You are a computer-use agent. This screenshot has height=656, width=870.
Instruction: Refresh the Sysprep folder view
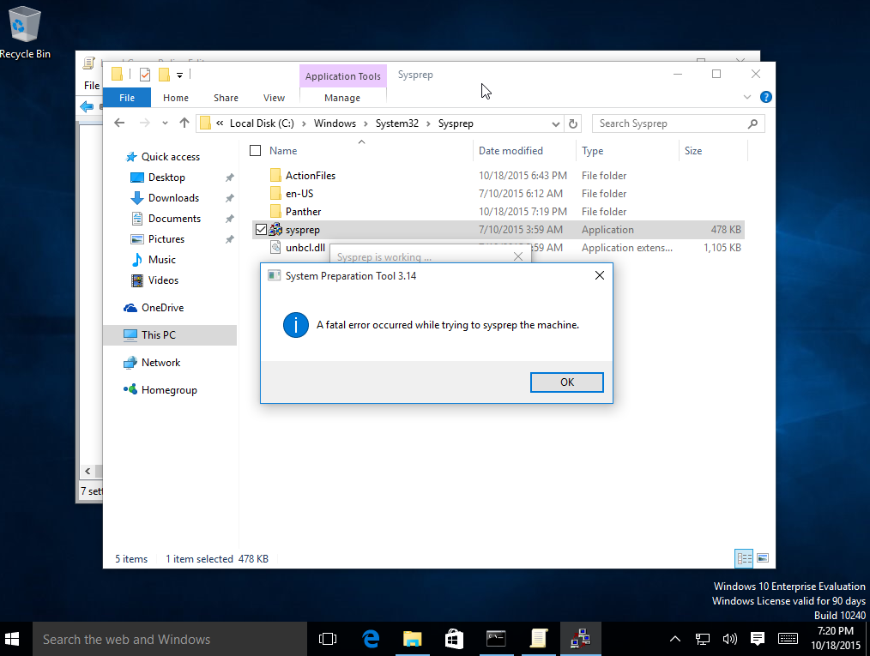click(x=573, y=123)
